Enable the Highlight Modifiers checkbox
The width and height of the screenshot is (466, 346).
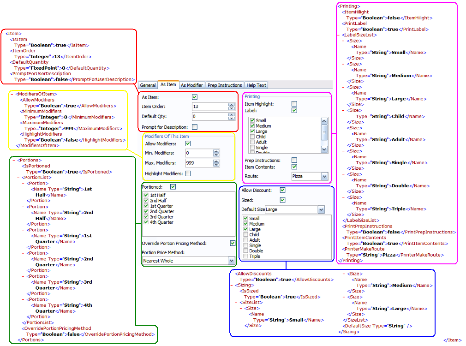coord(188,173)
